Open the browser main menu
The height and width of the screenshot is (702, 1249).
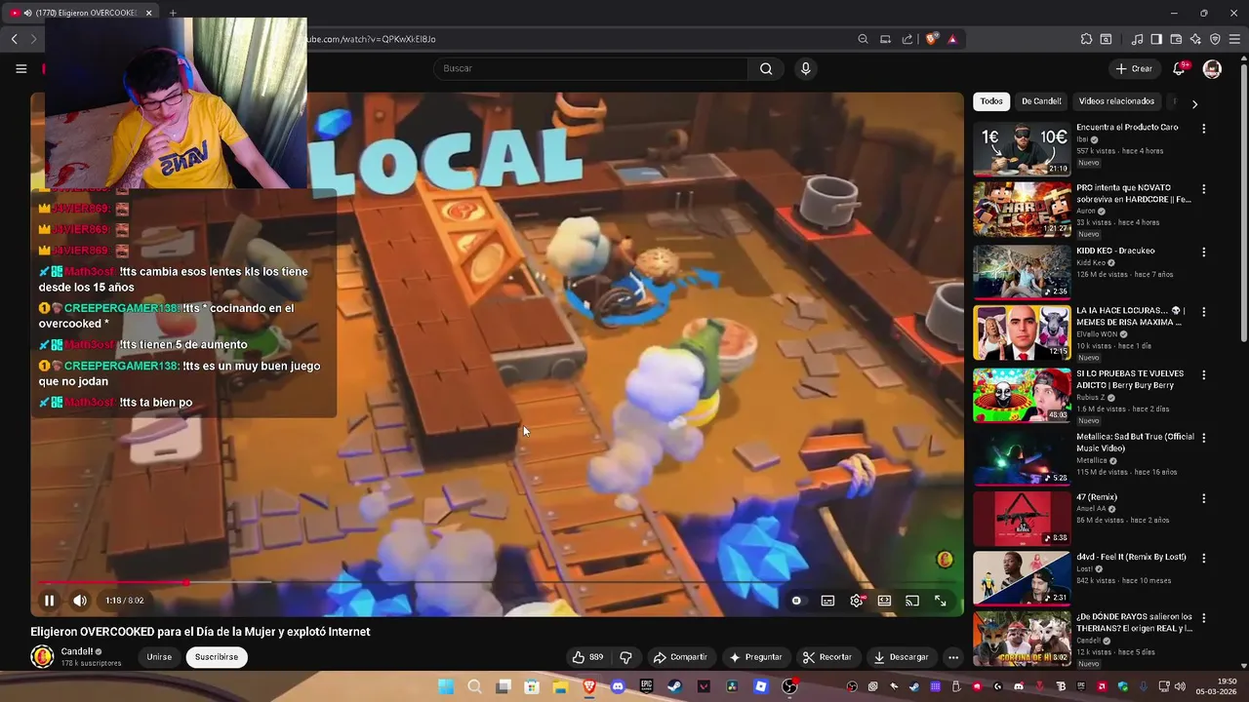1234,39
